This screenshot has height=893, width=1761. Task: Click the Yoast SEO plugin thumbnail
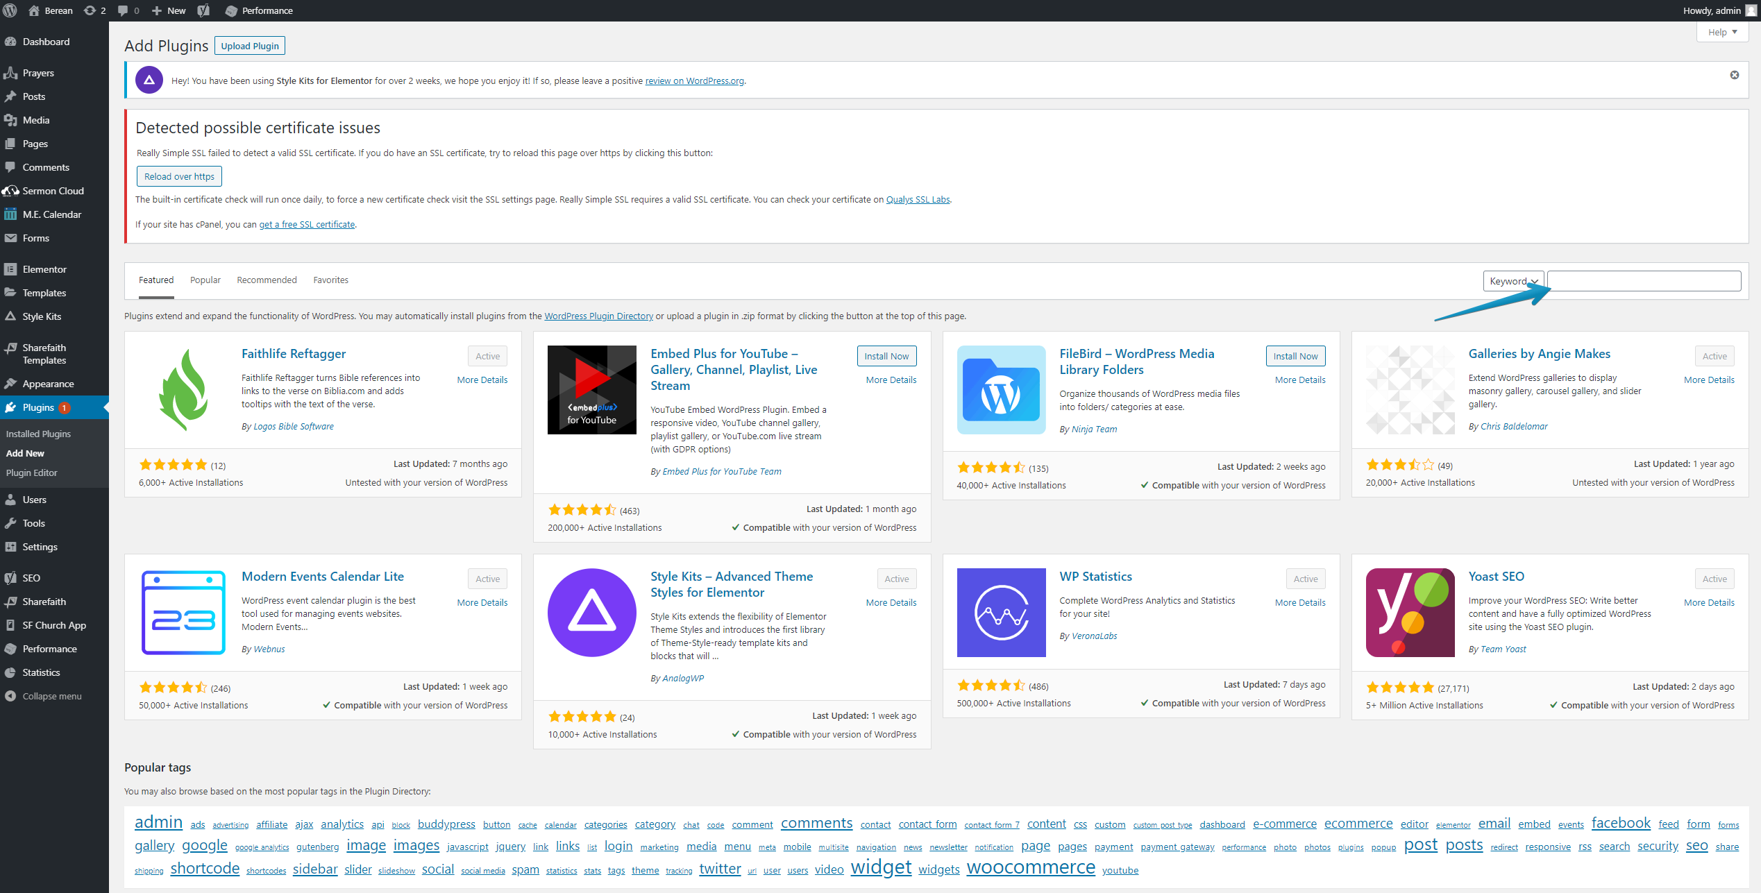coord(1410,613)
